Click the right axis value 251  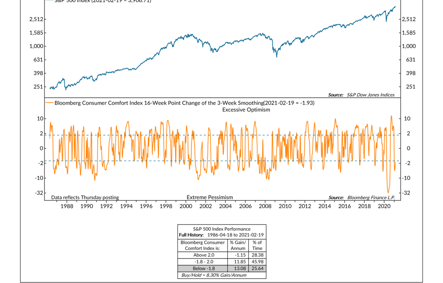(x=411, y=87)
